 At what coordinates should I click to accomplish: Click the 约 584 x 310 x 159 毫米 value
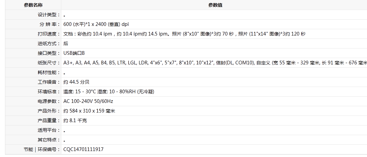pos(89,111)
